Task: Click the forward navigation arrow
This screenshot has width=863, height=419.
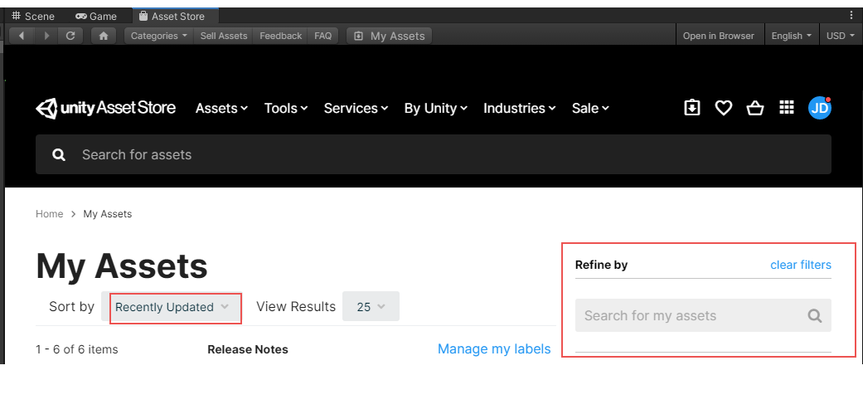Action: click(x=46, y=36)
